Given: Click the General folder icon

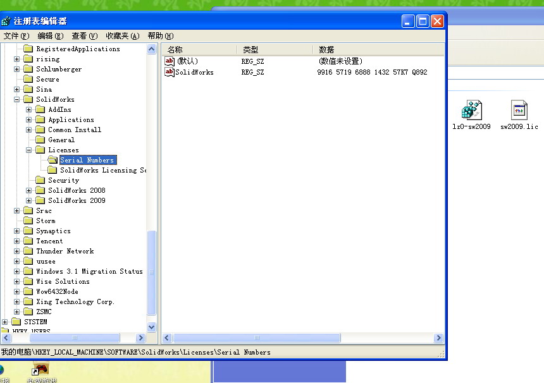Looking at the screenshot, I should (x=40, y=140).
